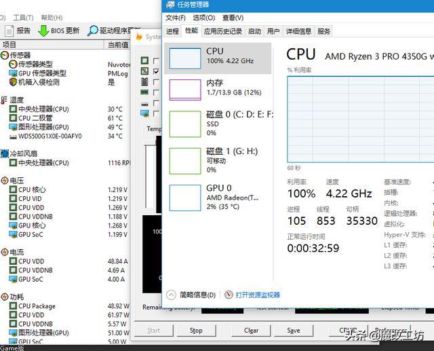
Task: Click the CPU VDDNB voltage row text
Action: (35, 217)
